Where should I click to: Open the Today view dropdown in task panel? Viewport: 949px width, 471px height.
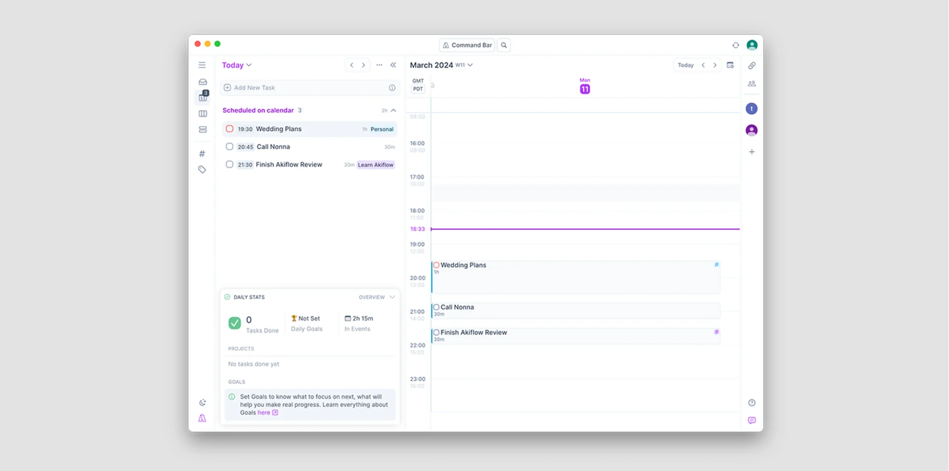point(237,65)
